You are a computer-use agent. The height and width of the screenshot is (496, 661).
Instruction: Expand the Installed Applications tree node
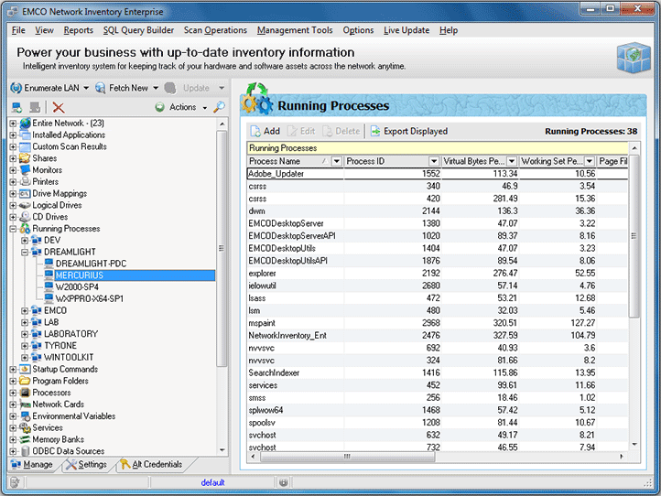(x=14, y=135)
